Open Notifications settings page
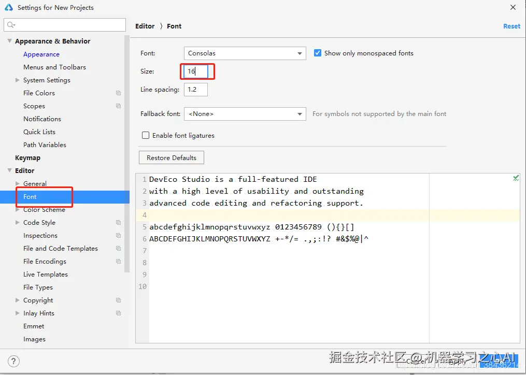The height and width of the screenshot is (375, 526). click(x=42, y=119)
